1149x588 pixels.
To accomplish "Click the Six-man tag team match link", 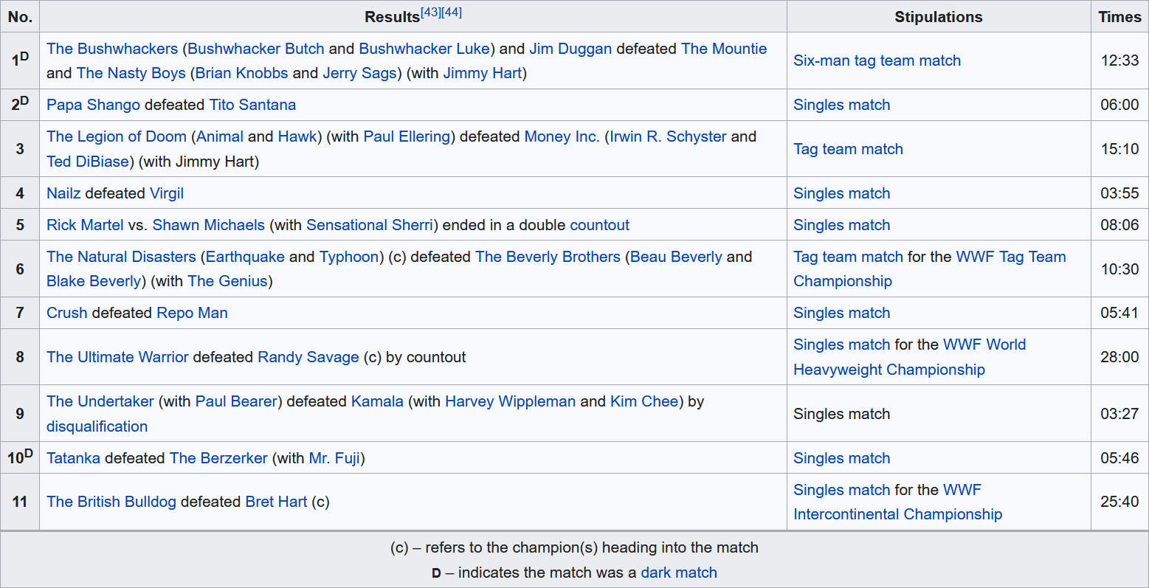I will click(877, 60).
